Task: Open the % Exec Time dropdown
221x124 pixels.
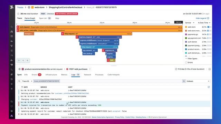Action: (204, 23)
